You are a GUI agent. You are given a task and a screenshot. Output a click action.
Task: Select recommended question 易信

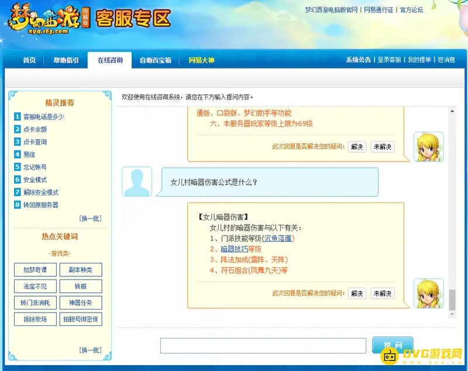pyautogui.click(x=29, y=154)
